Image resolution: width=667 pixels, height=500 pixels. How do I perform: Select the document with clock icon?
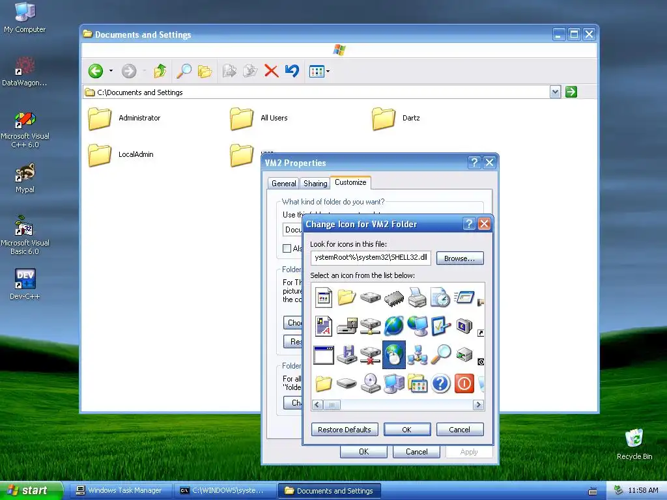click(440, 297)
